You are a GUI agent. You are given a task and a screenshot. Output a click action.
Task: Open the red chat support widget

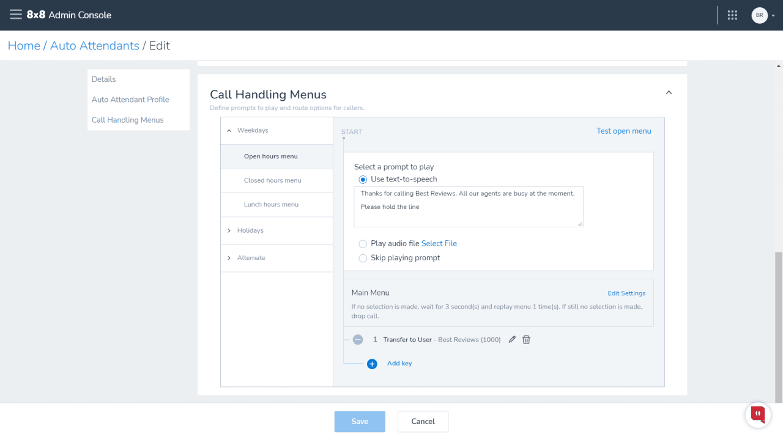click(x=758, y=414)
